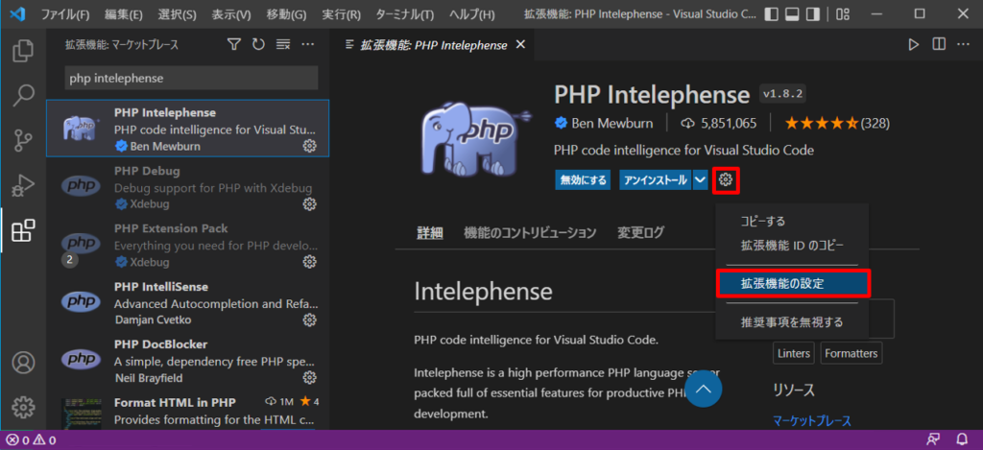Open extensions panel more actions menu
Image resolution: width=983 pixels, height=450 pixels.
click(308, 44)
